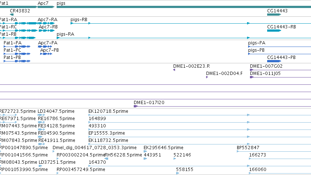
Task: Select the 493310 feature label
Action: (97, 126)
